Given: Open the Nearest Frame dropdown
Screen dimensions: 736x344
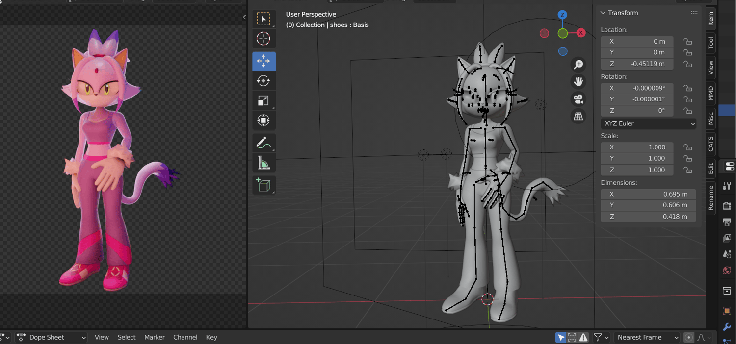Looking at the screenshot, I should [648, 337].
